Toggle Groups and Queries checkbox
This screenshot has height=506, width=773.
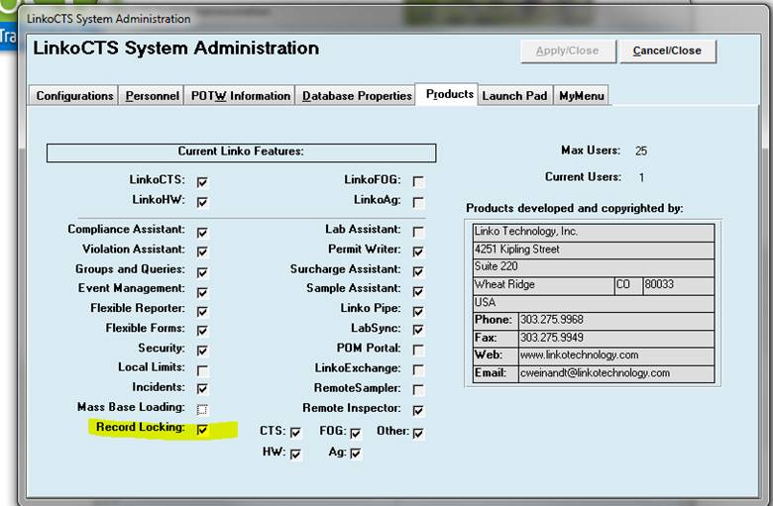coord(202,272)
